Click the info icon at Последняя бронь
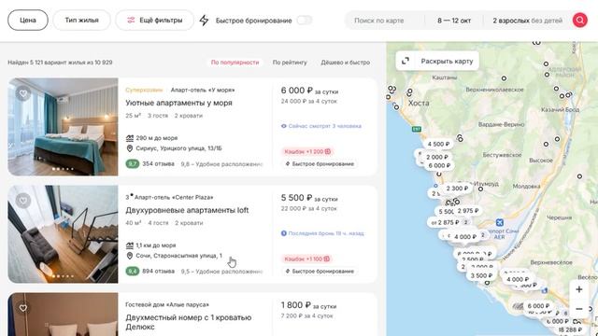598x336 pixels. [x=284, y=233]
